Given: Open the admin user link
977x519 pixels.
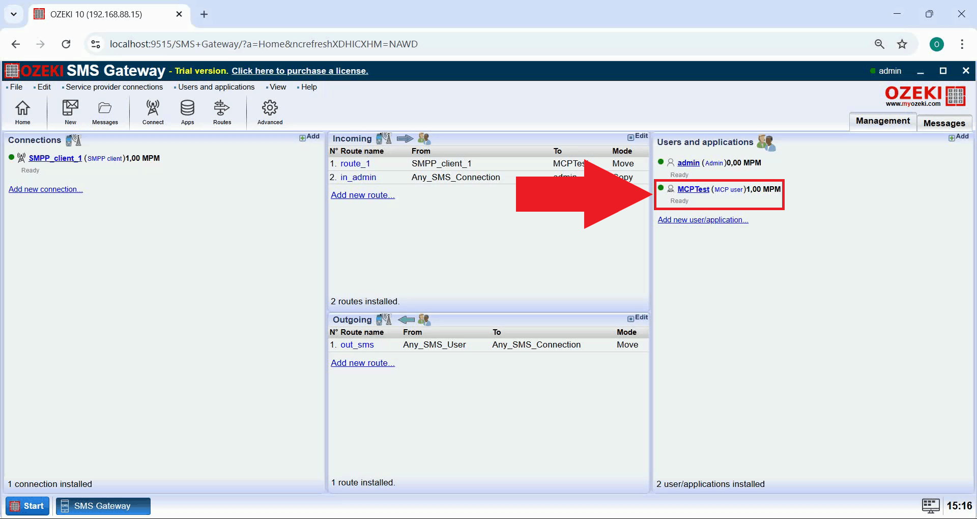Looking at the screenshot, I should click(x=688, y=163).
